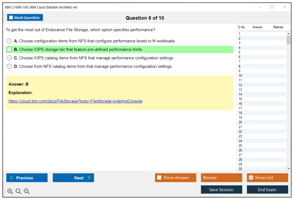Click the Save Session button

pos(221,190)
